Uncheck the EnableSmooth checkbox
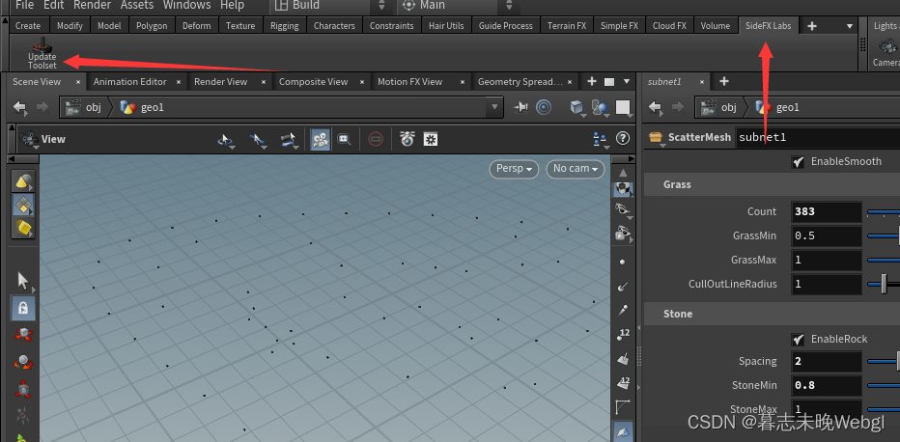This screenshot has height=442, width=900. tap(798, 162)
